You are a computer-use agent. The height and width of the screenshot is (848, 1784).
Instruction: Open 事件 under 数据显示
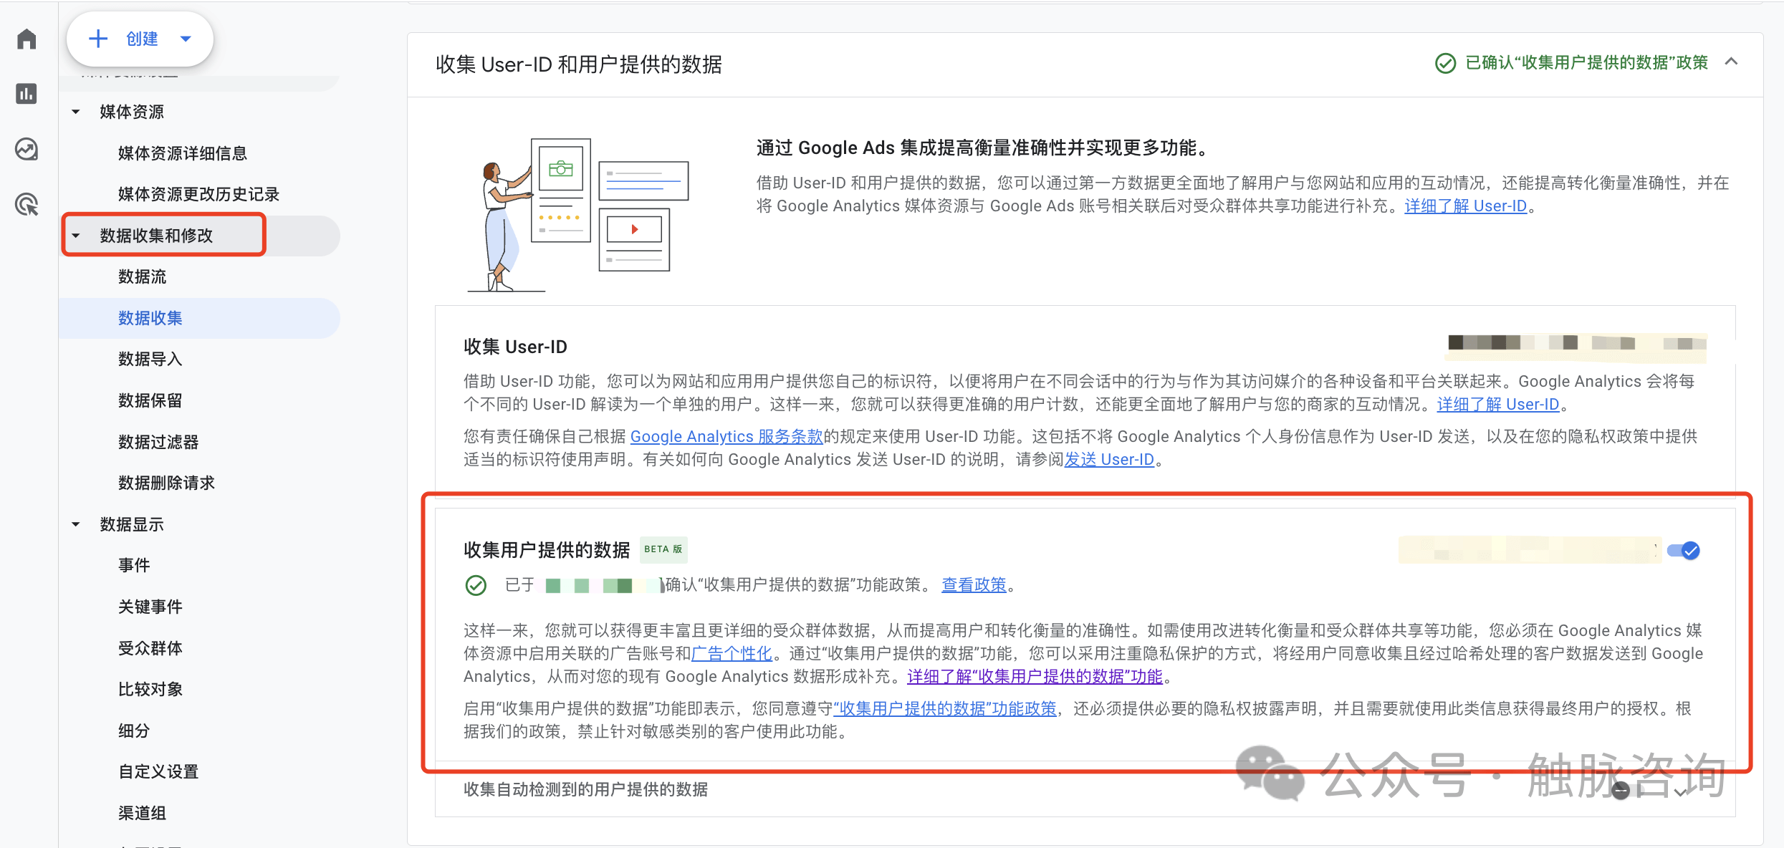point(134,565)
